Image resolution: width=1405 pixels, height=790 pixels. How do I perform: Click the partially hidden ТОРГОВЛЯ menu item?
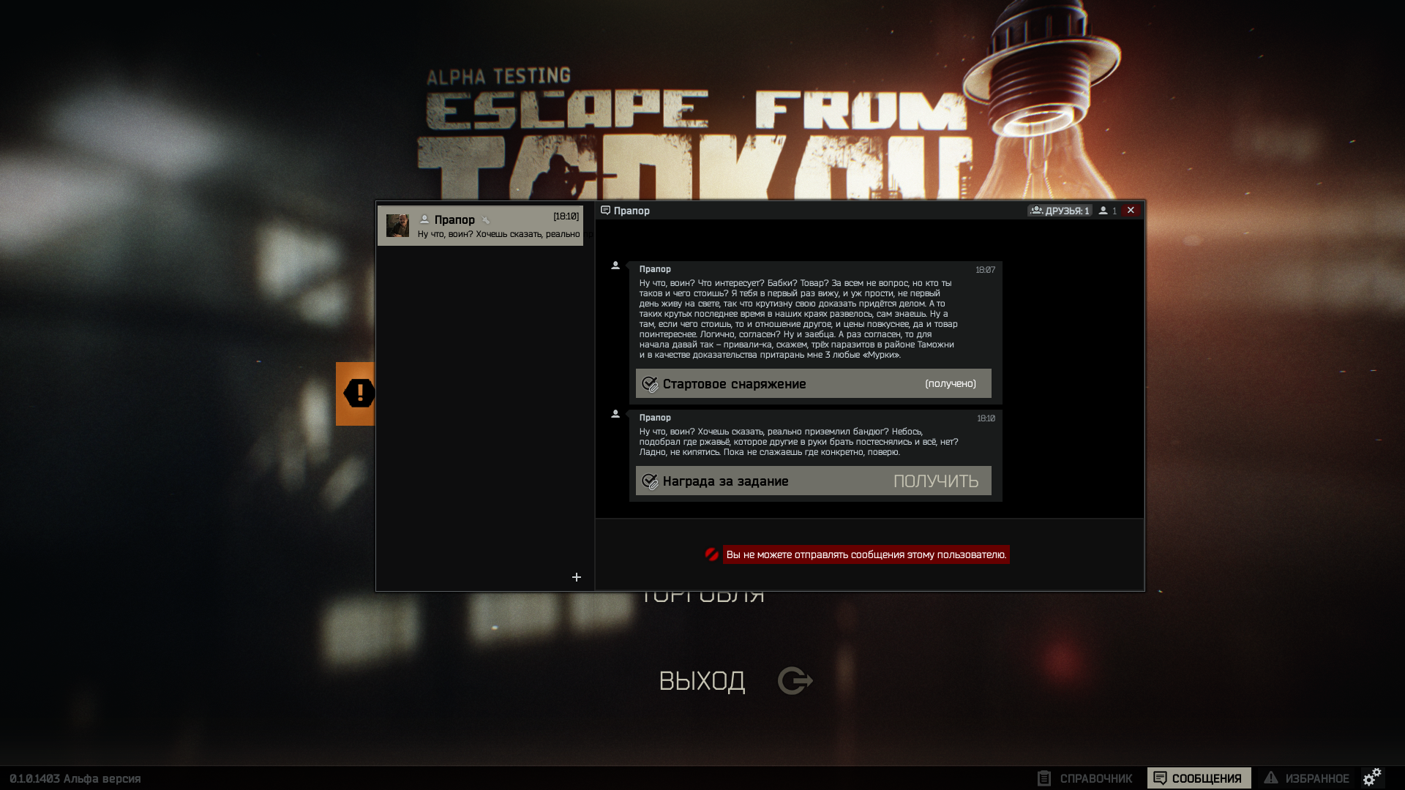click(702, 596)
